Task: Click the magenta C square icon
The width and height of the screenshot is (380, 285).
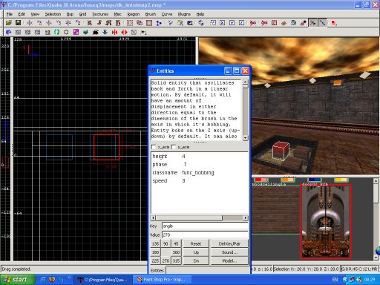Action: pyautogui.click(x=76, y=32)
